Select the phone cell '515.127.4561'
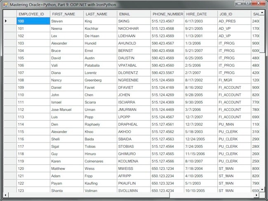Viewport: 268px width, 201px height. pos(167,124)
